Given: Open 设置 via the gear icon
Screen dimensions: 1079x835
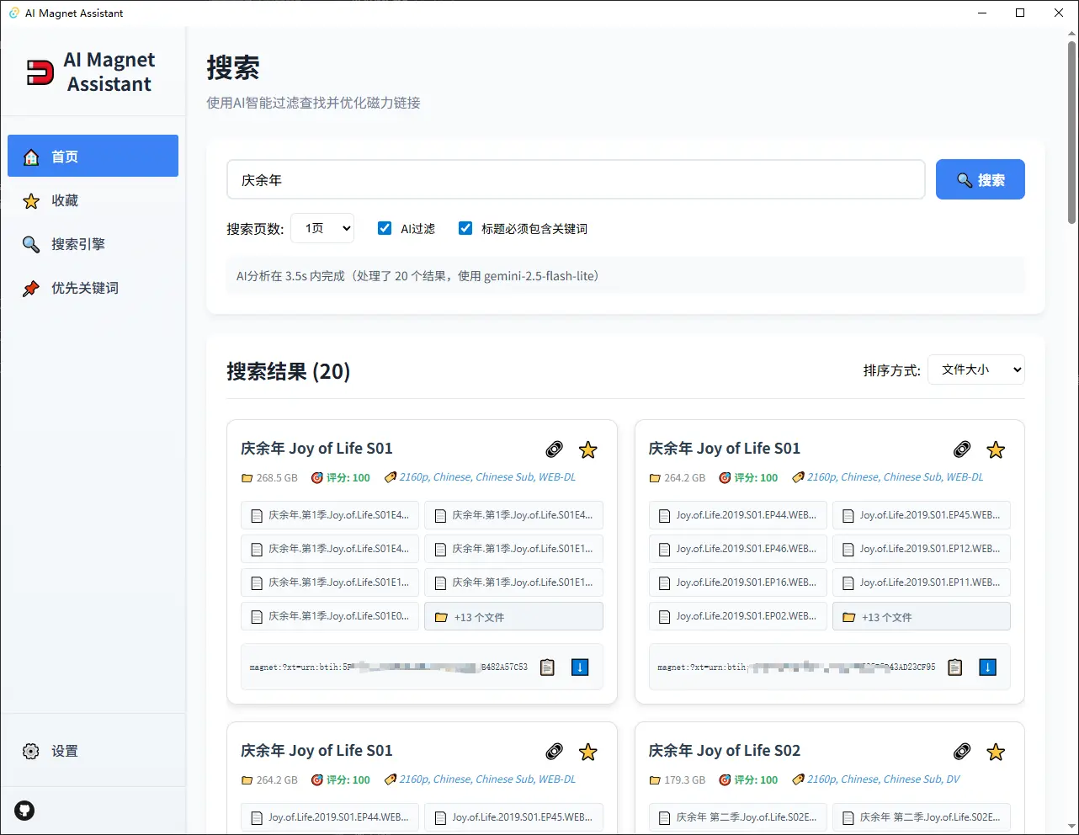Looking at the screenshot, I should coord(31,751).
